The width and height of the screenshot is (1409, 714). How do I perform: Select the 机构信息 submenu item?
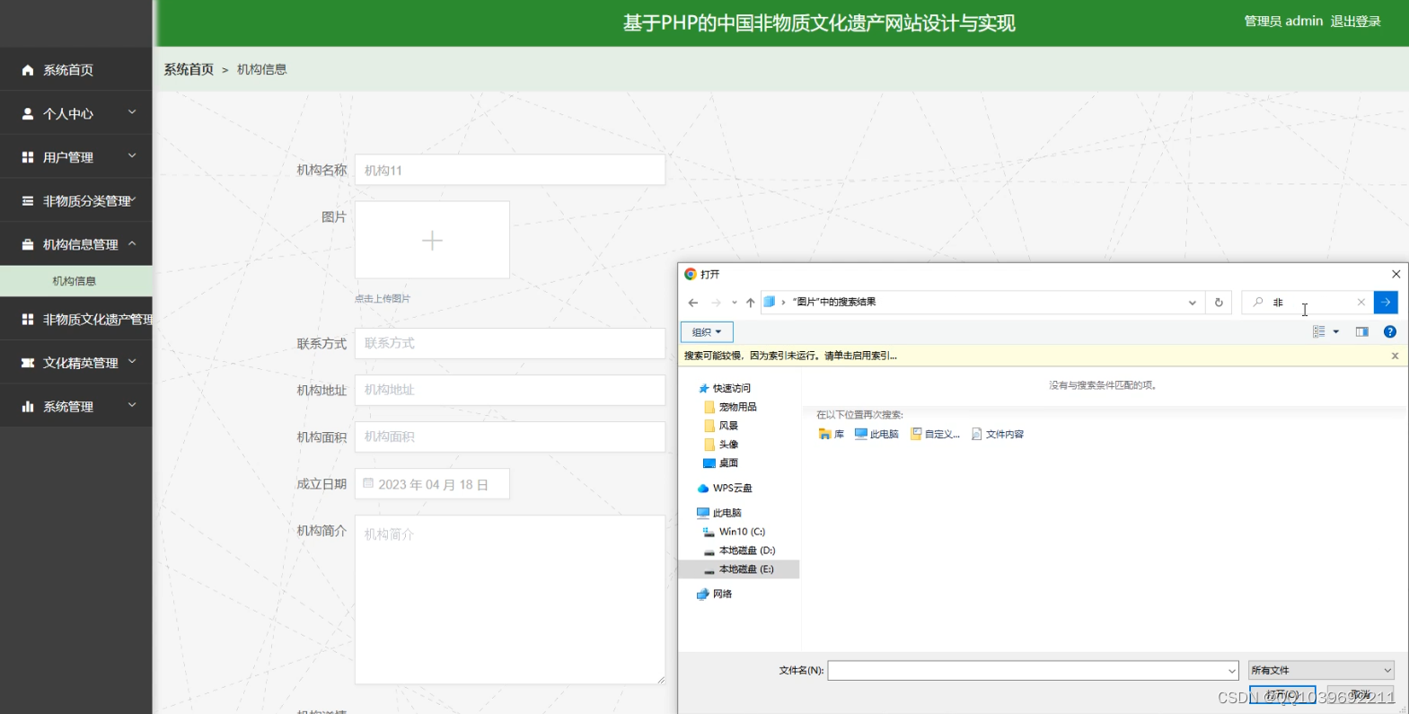click(x=75, y=281)
